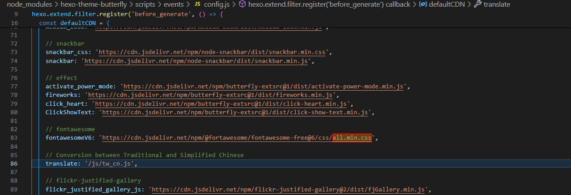Click sticky scroll line const defaultCDN
571x195 pixels.
pos(74,23)
